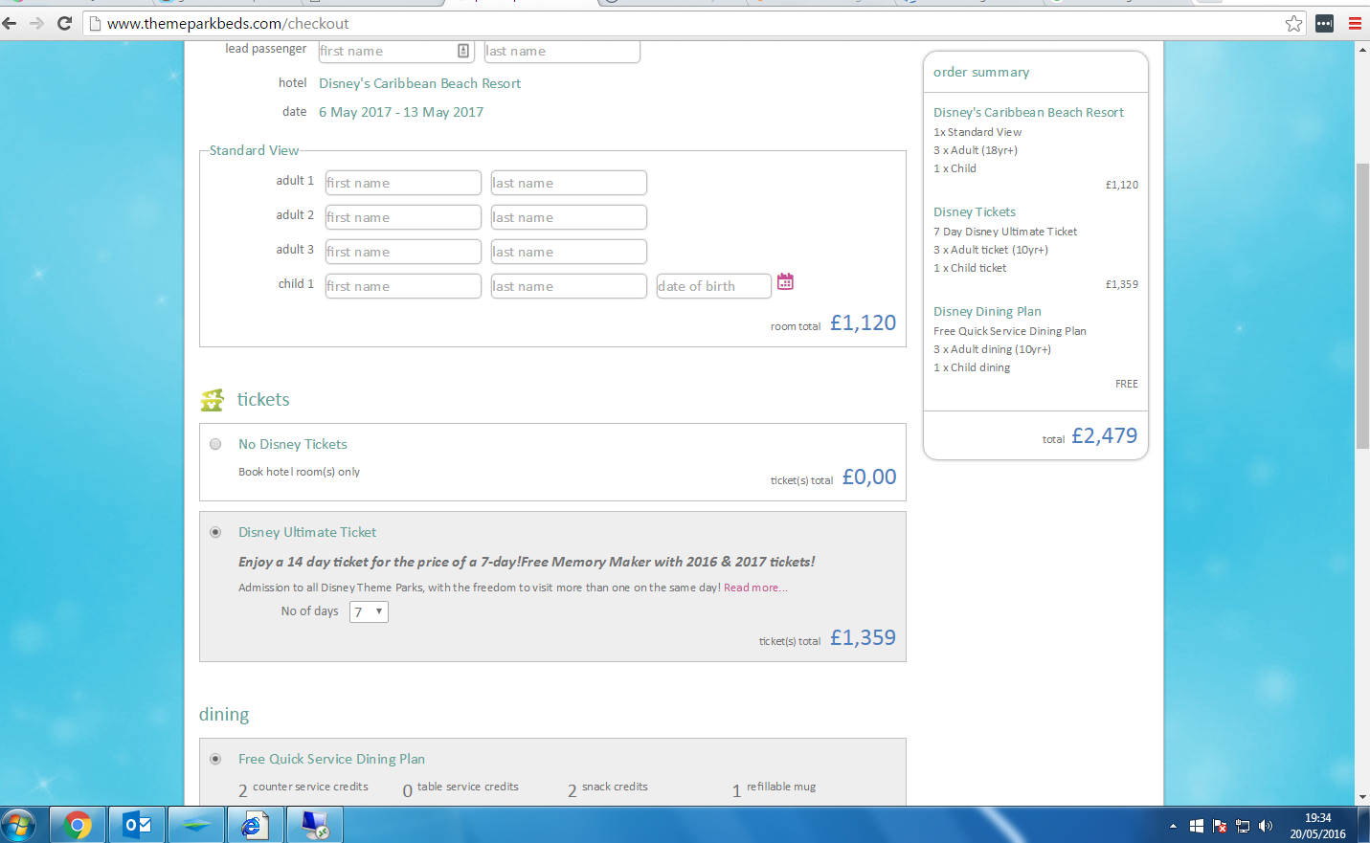The image size is (1370, 843).
Task: Click adult 1 first name field
Action: click(x=403, y=183)
